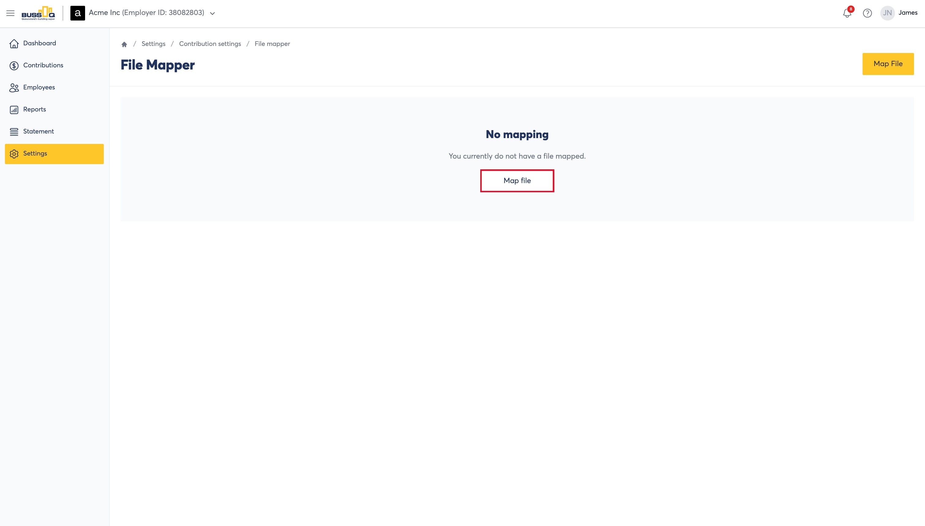Follow the Contribution settings breadcrumb link
Image resolution: width=925 pixels, height=526 pixels.
[x=210, y=44]
